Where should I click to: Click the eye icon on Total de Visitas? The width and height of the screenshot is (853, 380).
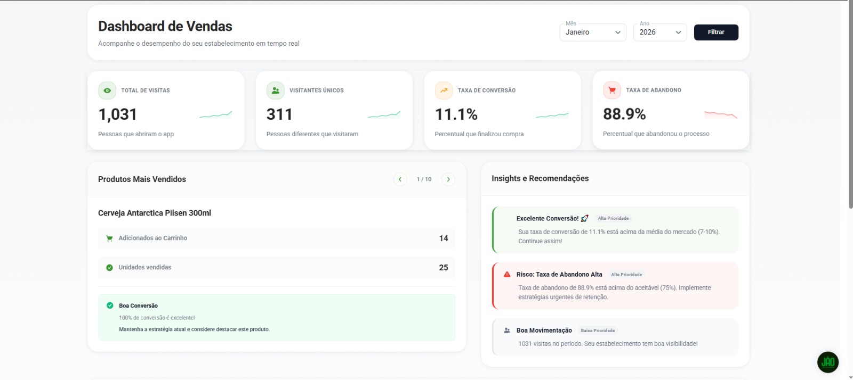pos(107,90)
